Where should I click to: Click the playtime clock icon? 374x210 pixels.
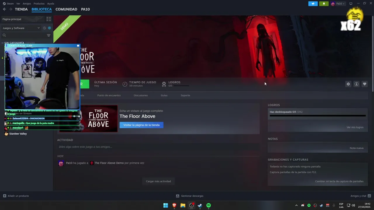(125, 84)
